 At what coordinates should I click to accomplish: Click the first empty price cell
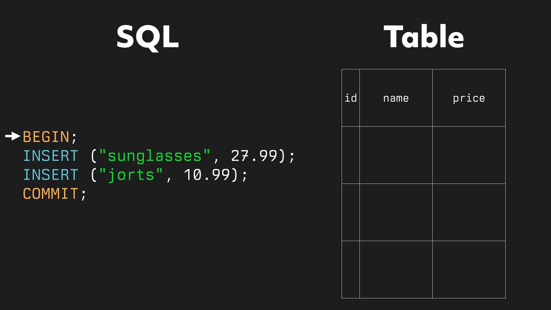(x=469, y=155)
